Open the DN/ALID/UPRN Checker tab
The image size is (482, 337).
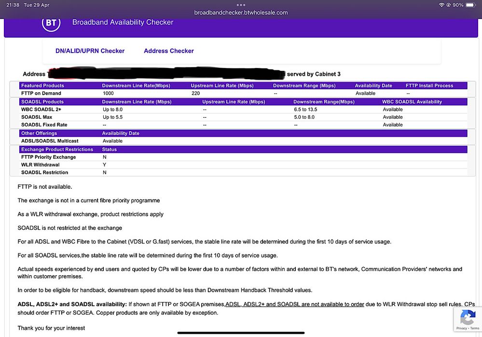click(x=90, y=51)
